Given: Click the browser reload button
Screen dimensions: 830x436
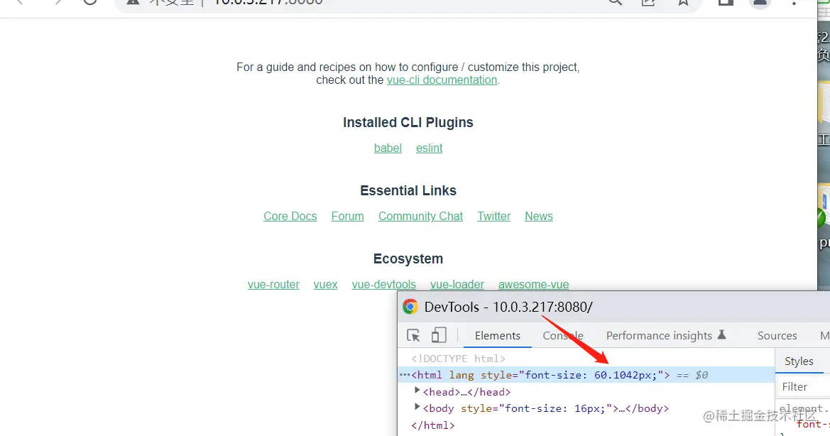Looking at the screenshot, I should pos(90,2).
